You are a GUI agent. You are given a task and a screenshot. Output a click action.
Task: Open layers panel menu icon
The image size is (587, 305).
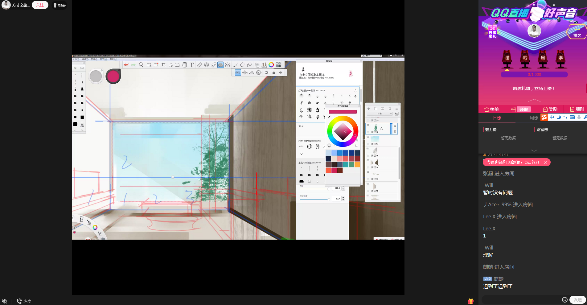click(396, 109)
